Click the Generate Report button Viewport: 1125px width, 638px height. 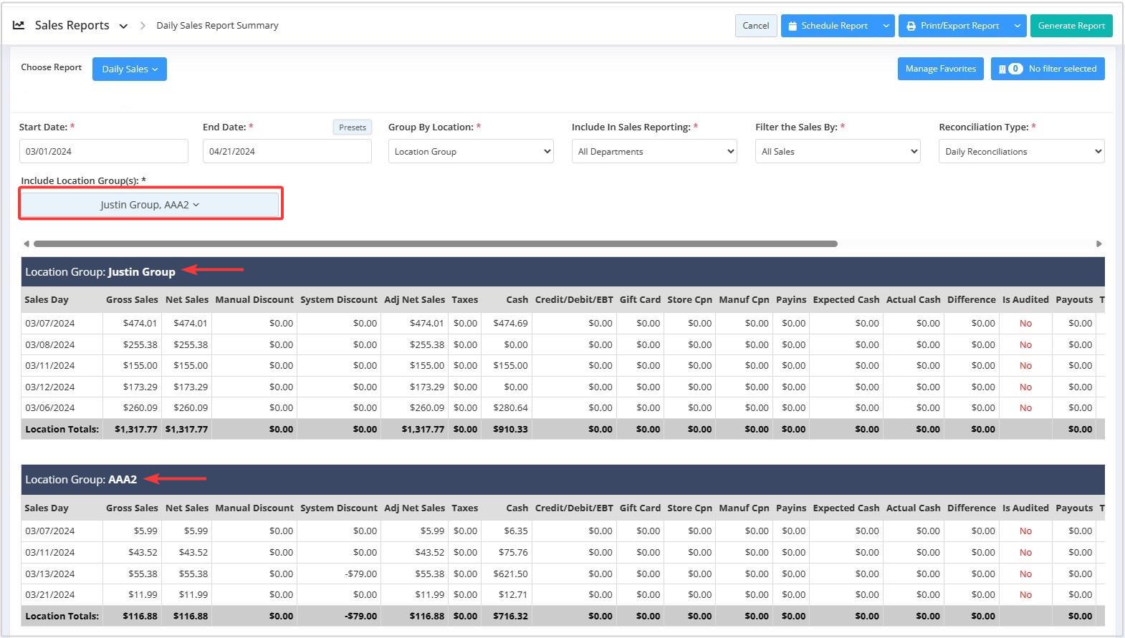click(1071, 26)
